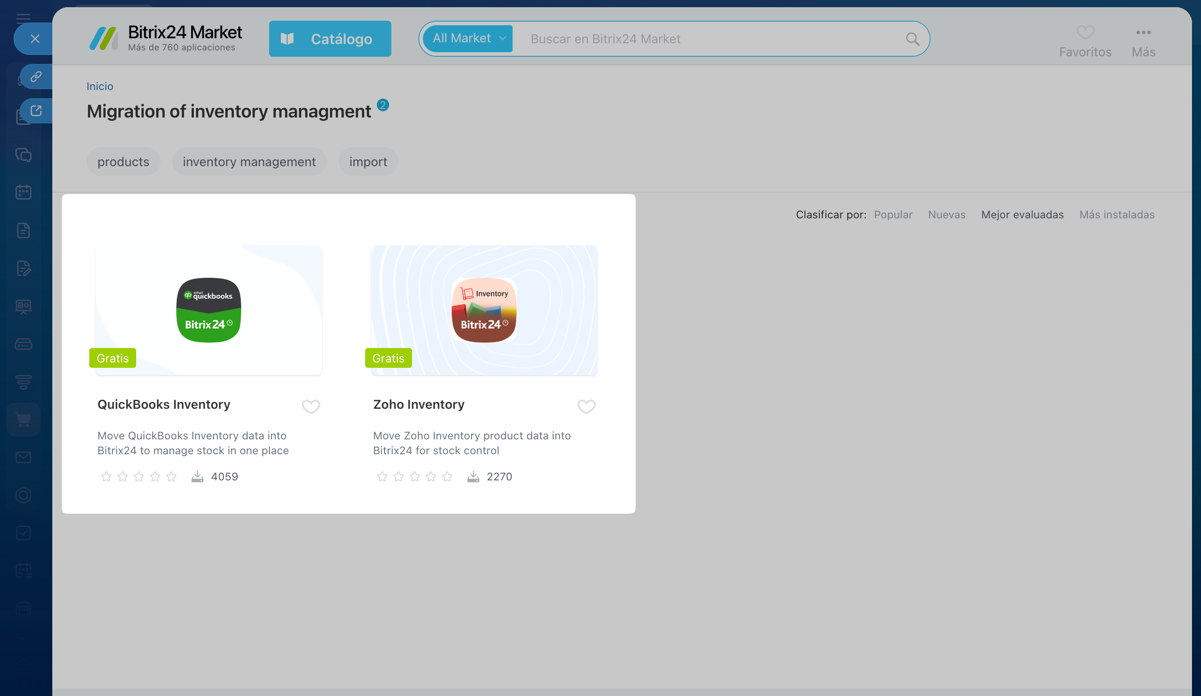Open Market page in new window icon

(x=36, y=110)
